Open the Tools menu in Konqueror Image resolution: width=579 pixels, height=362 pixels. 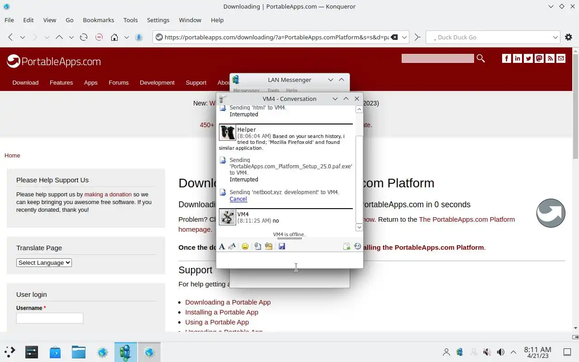point(131,20)
